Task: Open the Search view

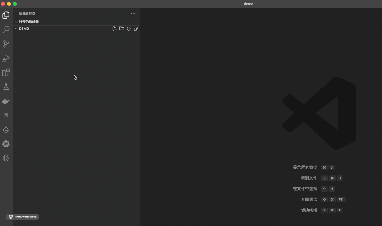Action: (6, 29)
